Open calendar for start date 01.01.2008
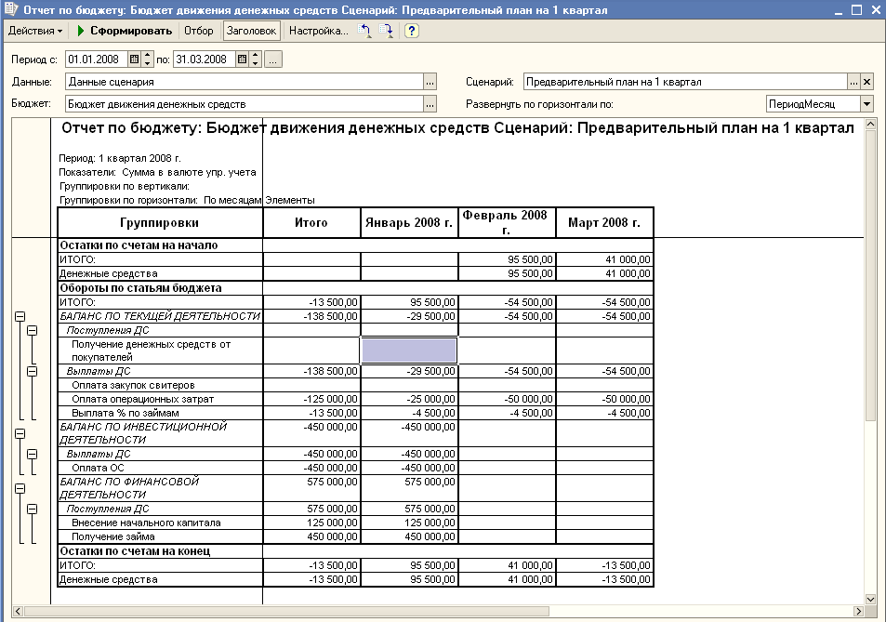This screenshot has height=622, width=886. 134,60
